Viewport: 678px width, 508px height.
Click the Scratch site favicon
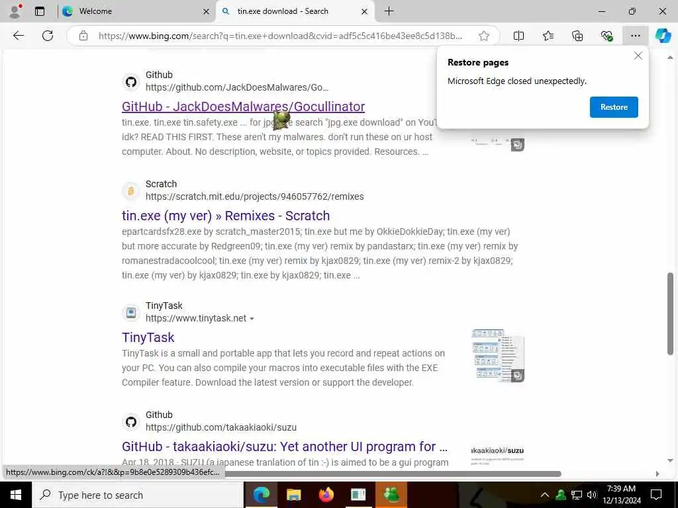(x=131, y=190)
